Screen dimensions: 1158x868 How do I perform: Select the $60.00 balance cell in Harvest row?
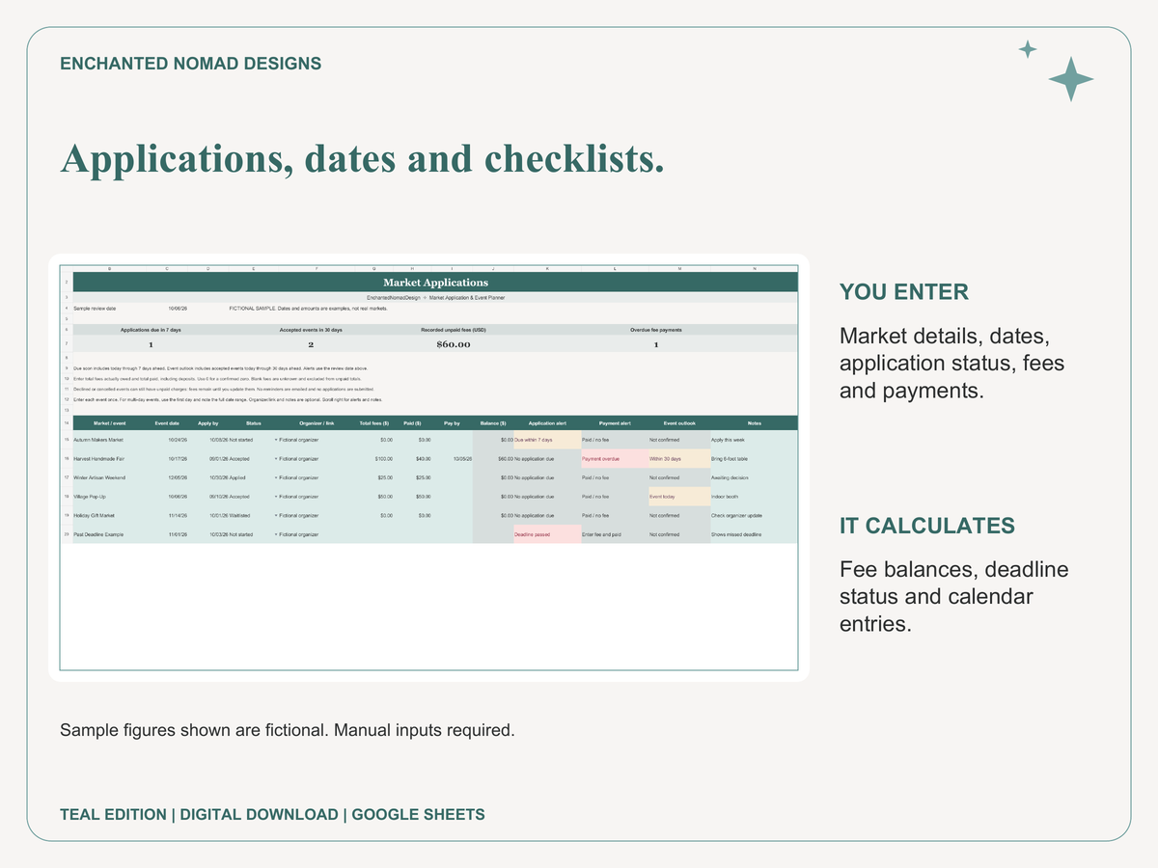(493, 459)
